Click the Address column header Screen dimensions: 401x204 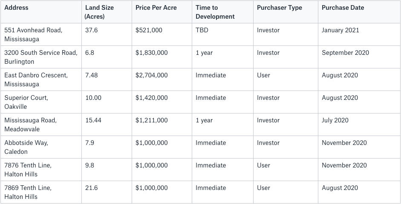point(41,12)
